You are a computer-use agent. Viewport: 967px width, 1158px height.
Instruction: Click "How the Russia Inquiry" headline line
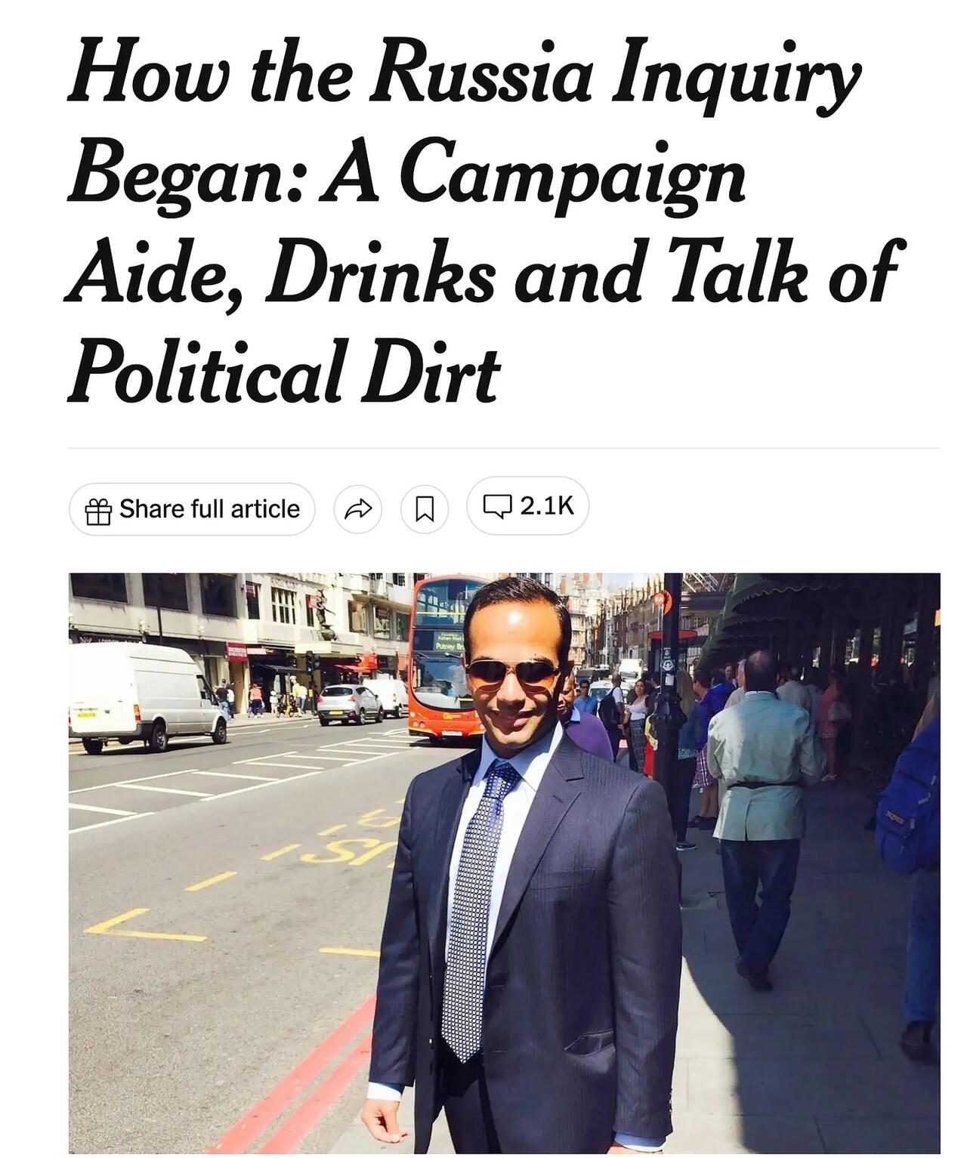464,73
